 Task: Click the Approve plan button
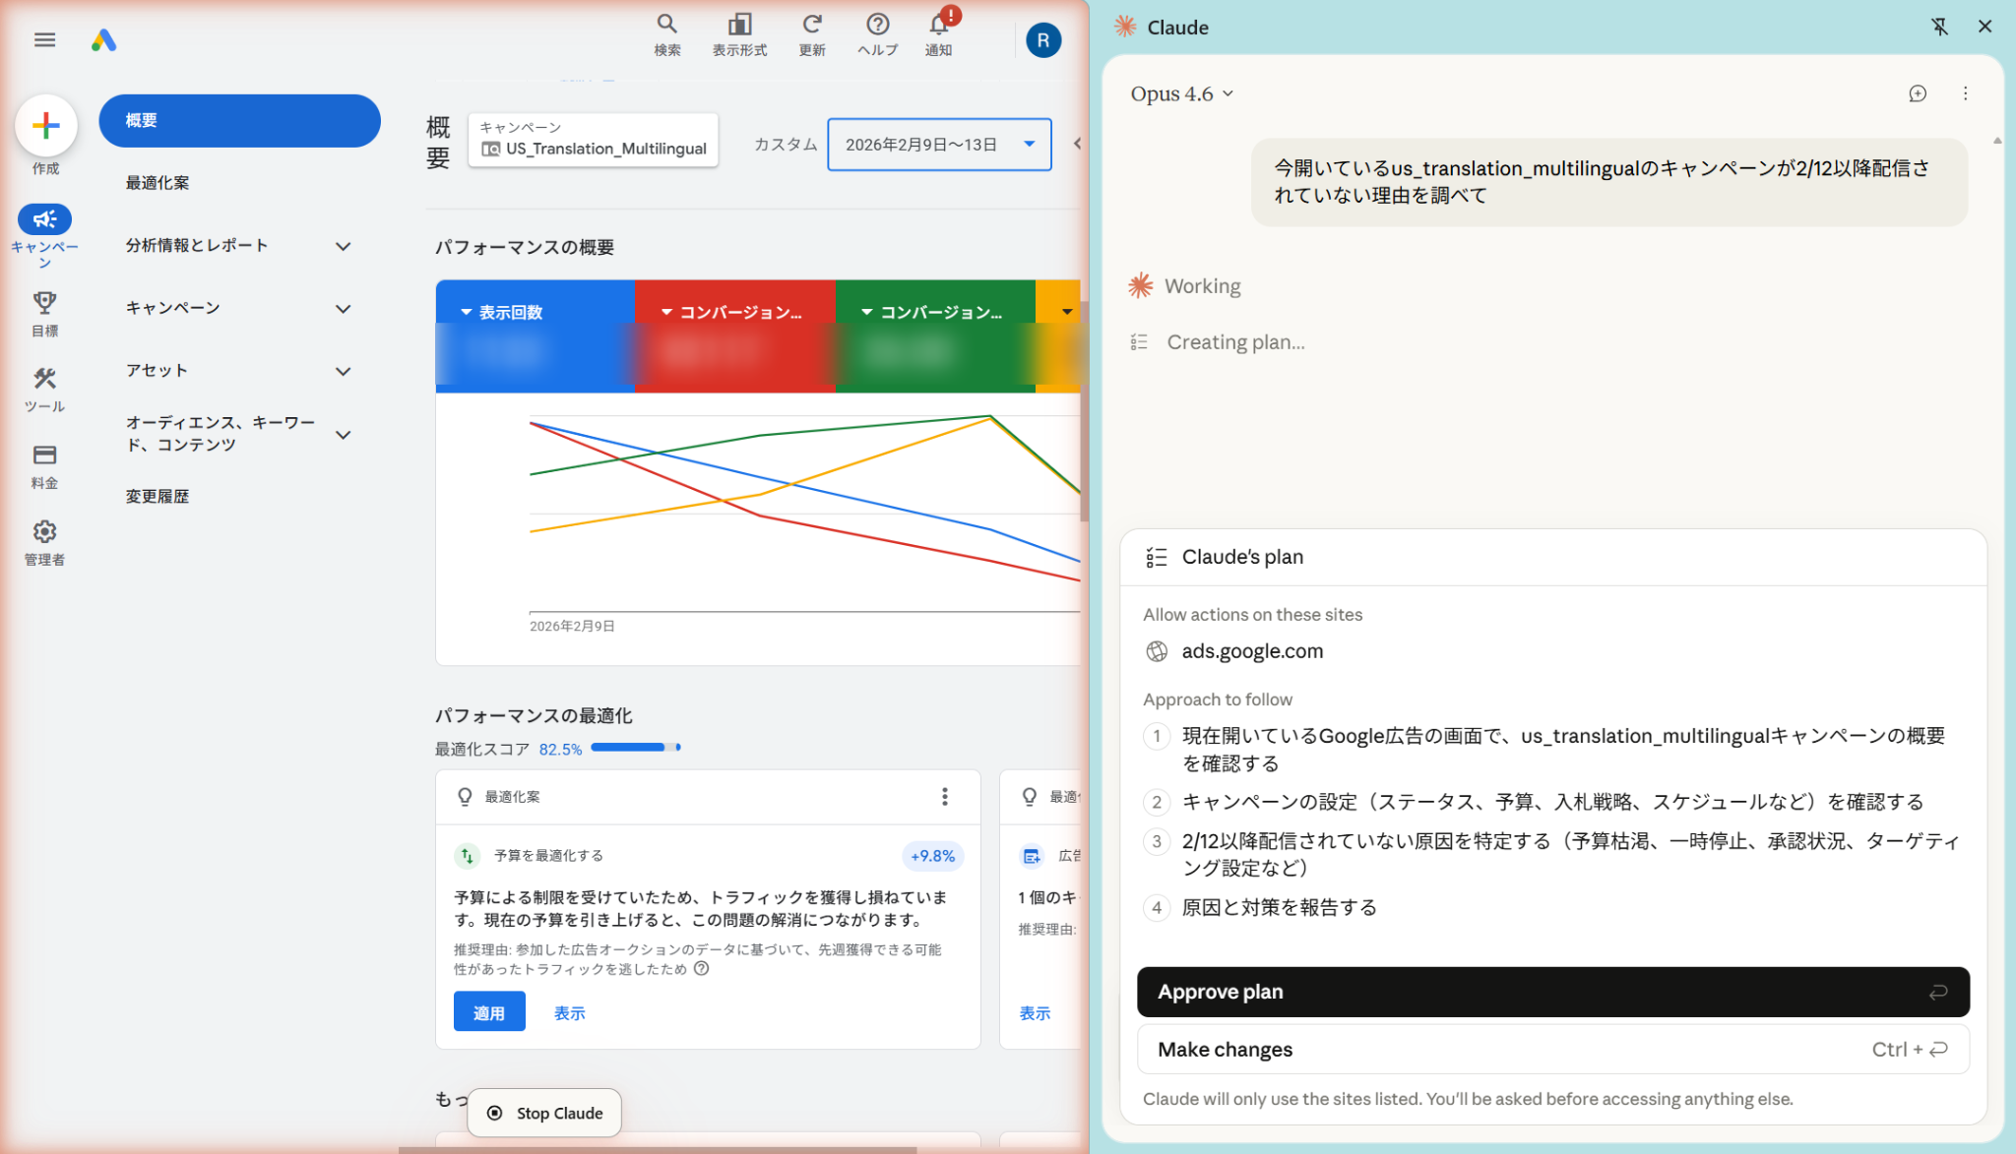(1552, 992)
